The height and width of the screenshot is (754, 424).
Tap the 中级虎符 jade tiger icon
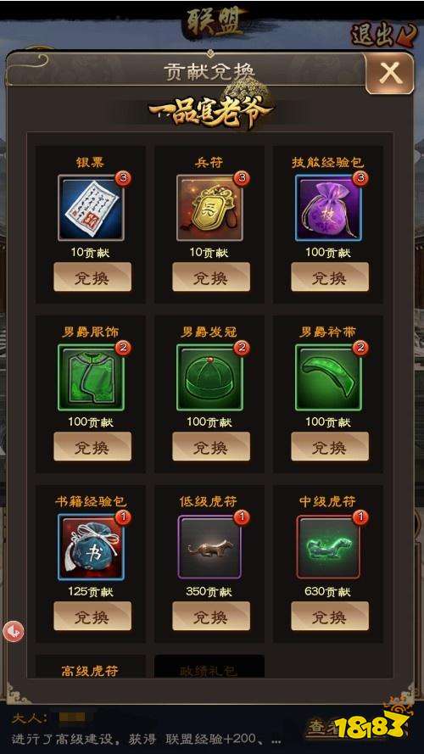pos(328,547)
